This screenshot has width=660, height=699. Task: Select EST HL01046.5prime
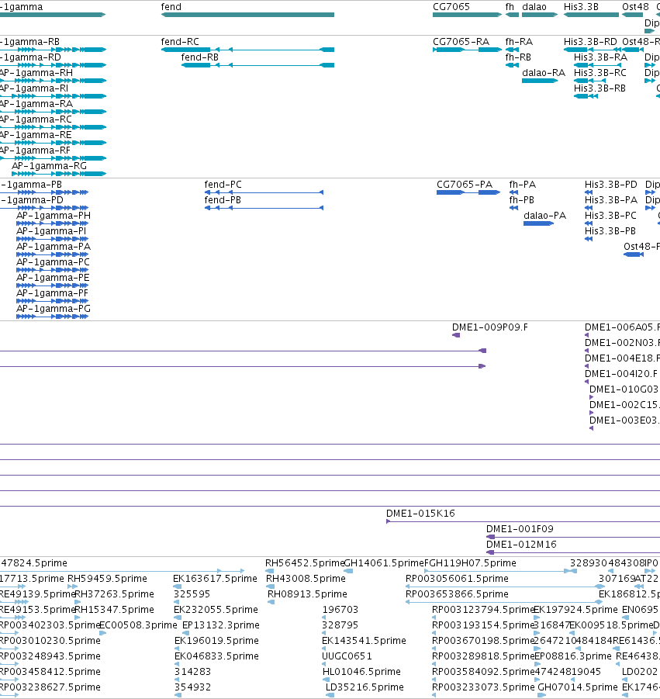point(362,672)
